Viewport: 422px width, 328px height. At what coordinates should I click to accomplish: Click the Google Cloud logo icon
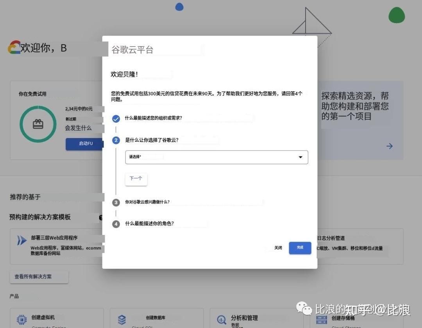click(14, 47)
